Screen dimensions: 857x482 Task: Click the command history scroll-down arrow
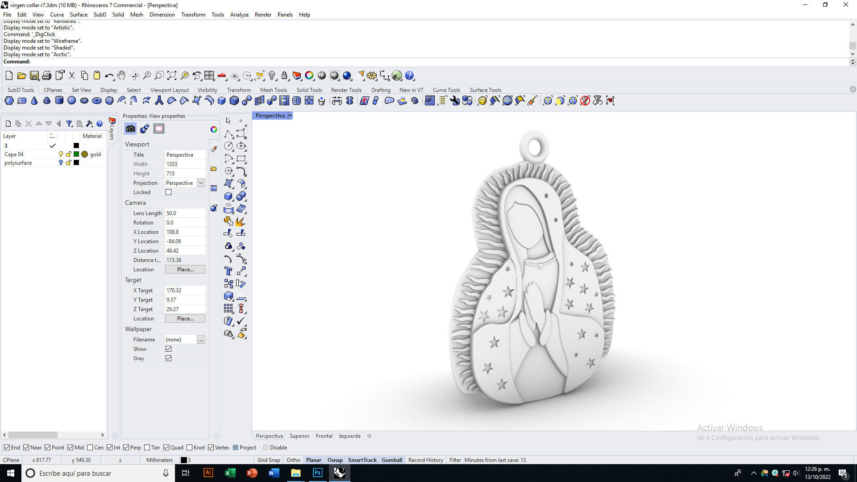click(853, 54)
